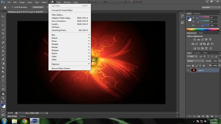Open the layer Kind filter dropdown
Viewport: 221px width, 124px height.
[192, 56]
